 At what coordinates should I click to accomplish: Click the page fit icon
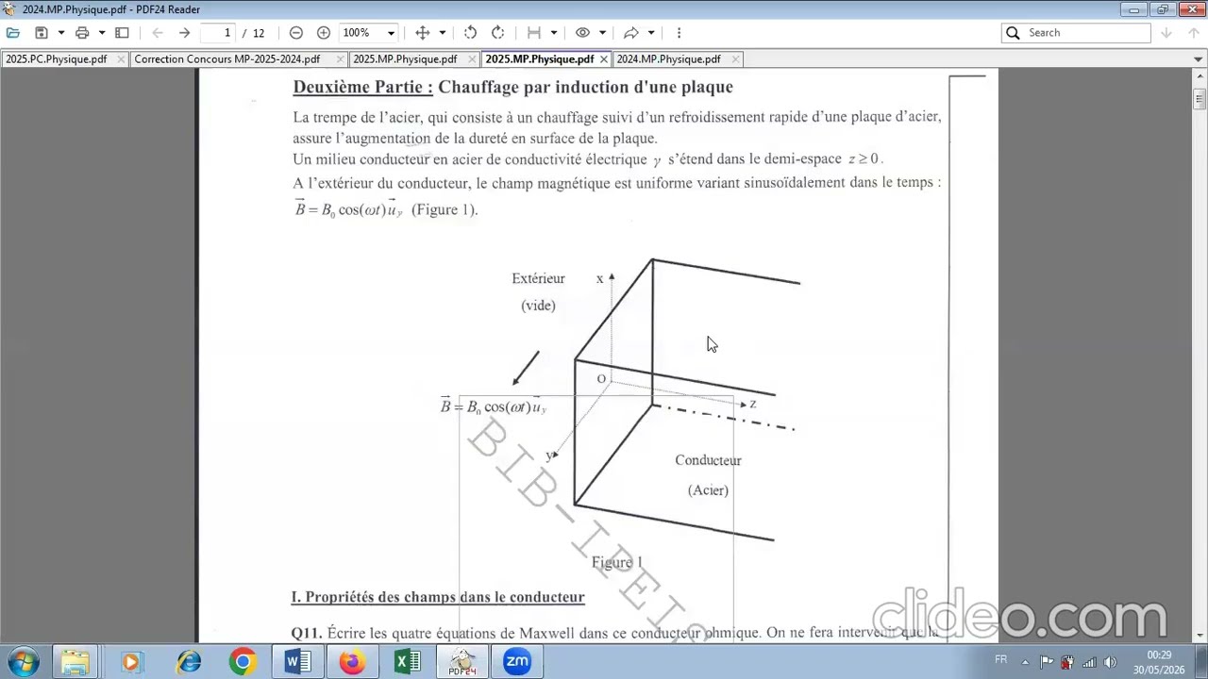[x=534, y=33]
